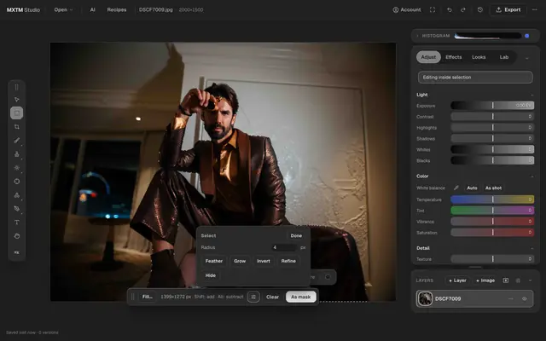Select the Move arrow tool

[x=17, y=100]
